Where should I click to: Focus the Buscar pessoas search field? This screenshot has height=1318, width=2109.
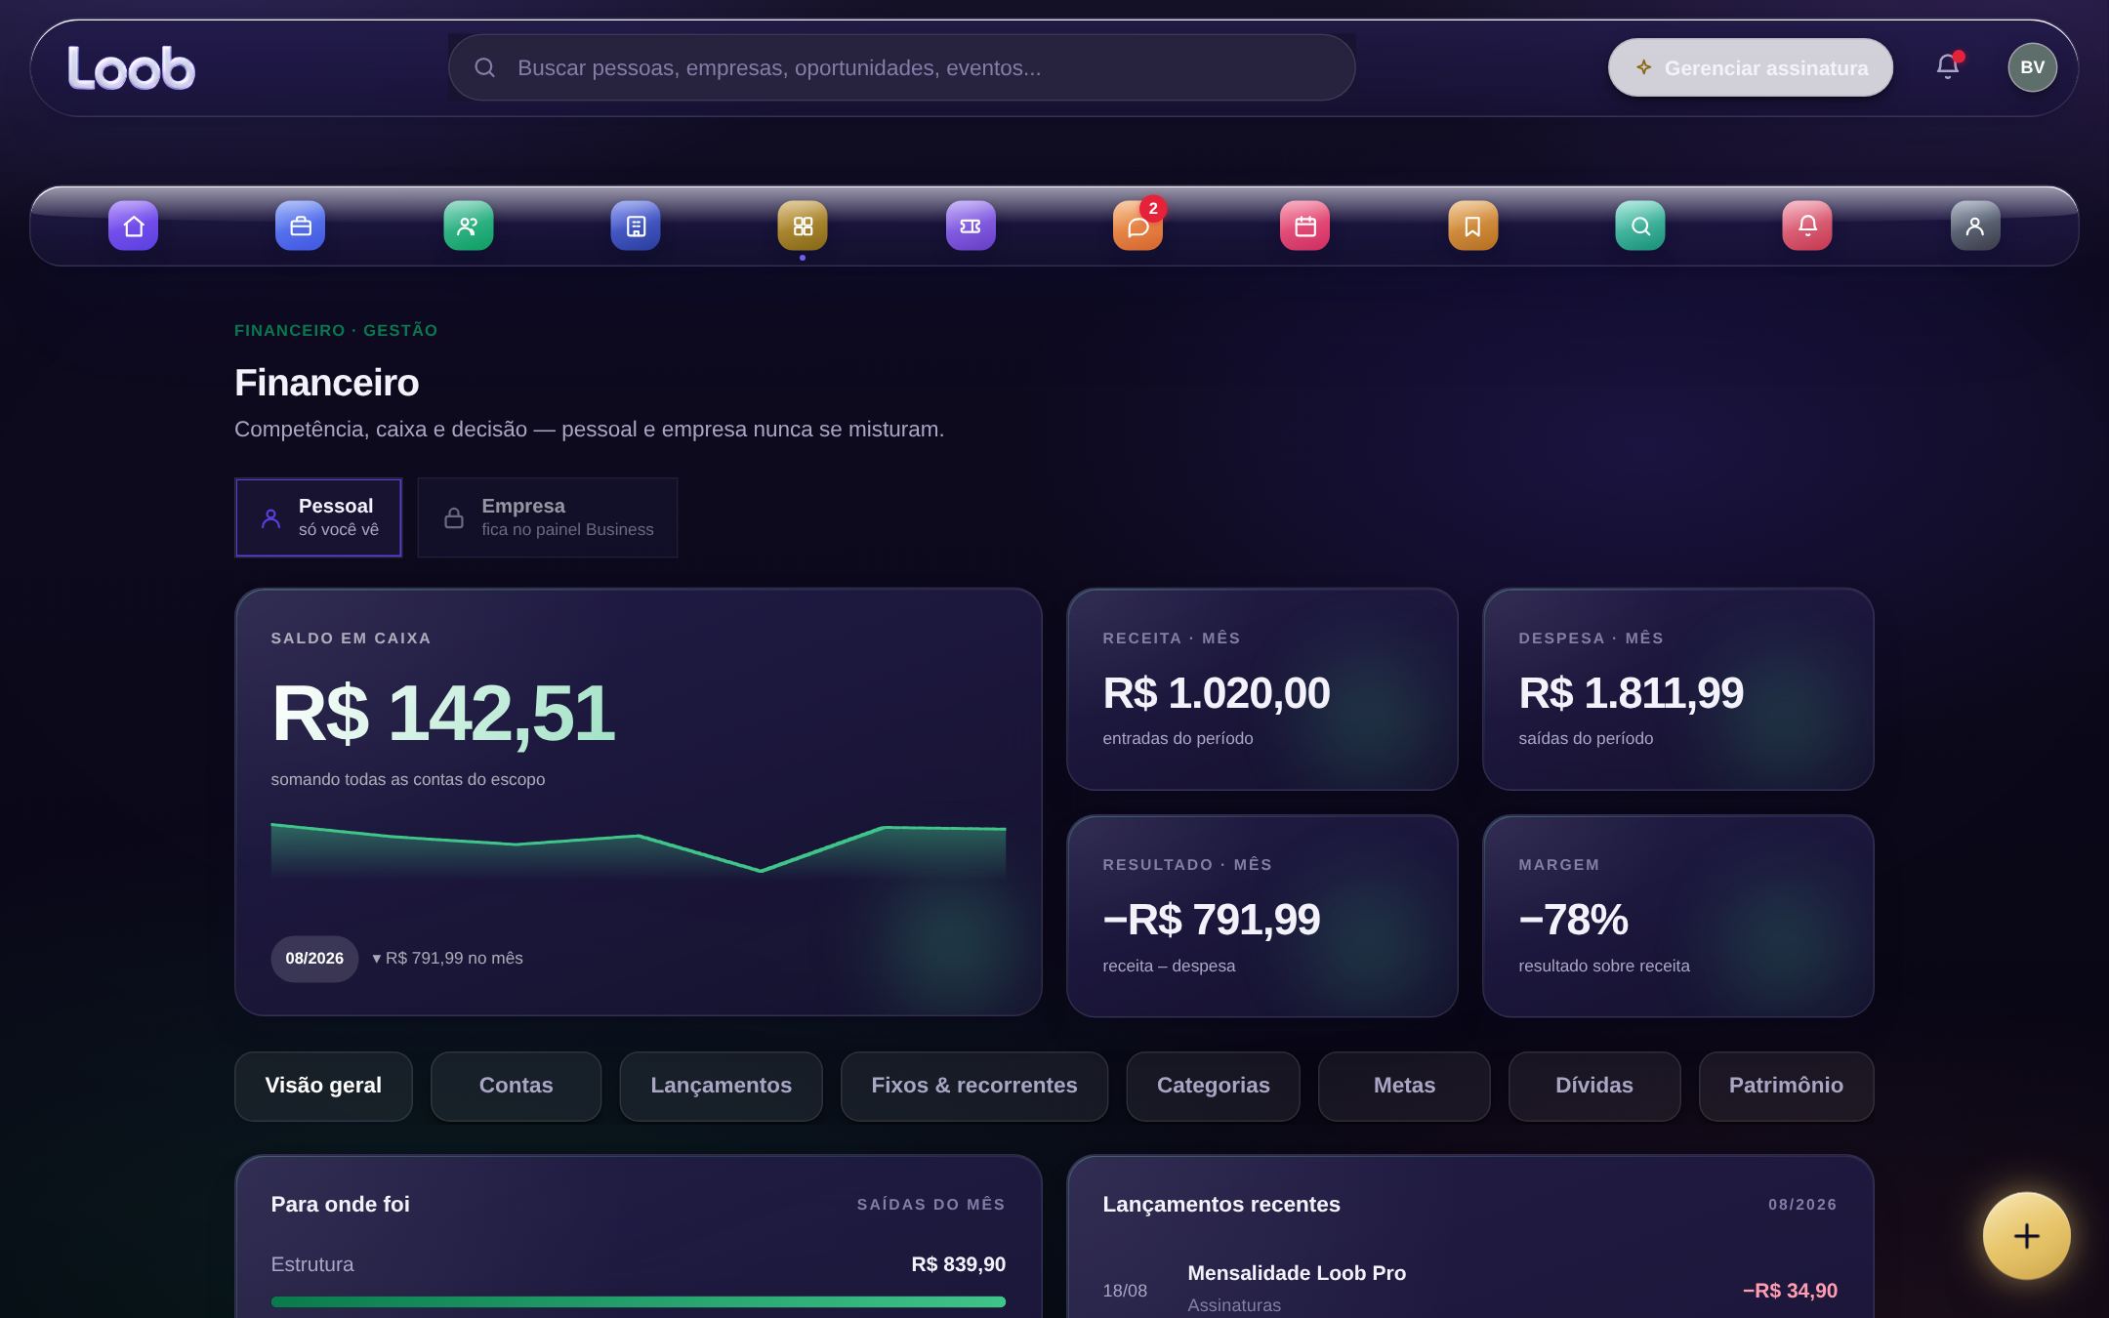[901, 67]
